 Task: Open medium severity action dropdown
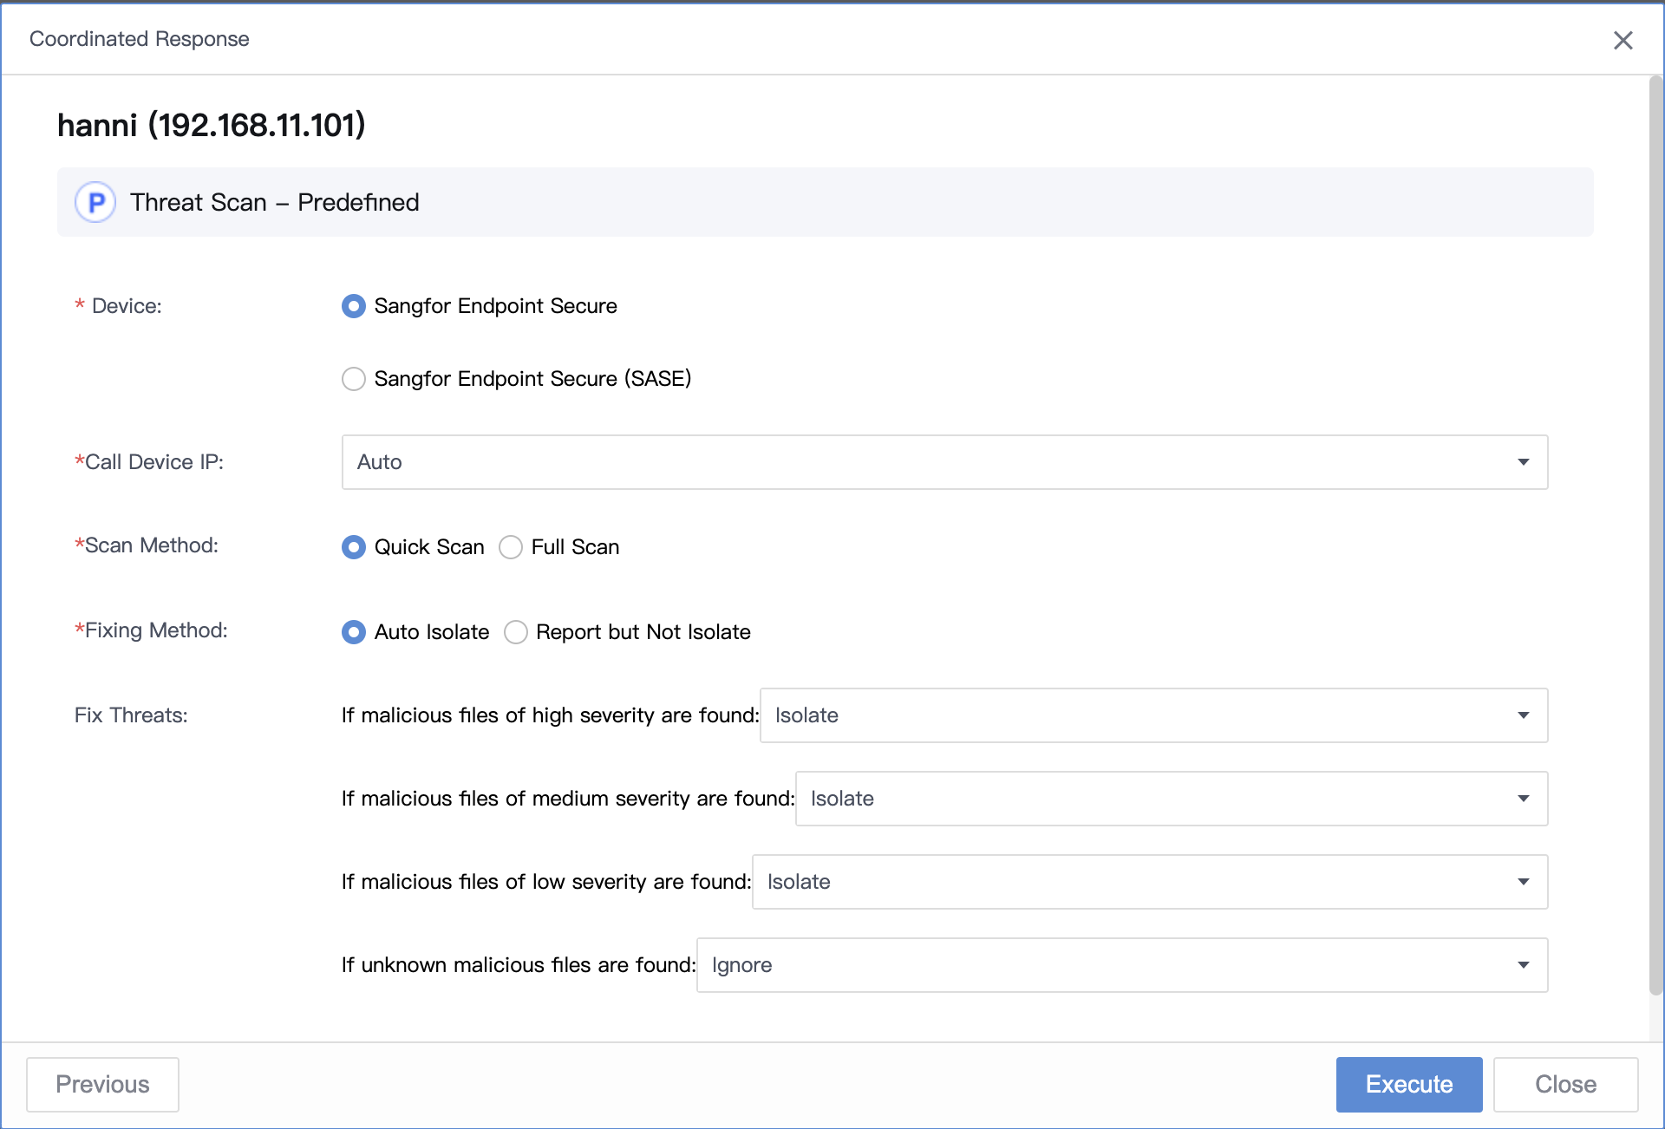click(1172, 799)
